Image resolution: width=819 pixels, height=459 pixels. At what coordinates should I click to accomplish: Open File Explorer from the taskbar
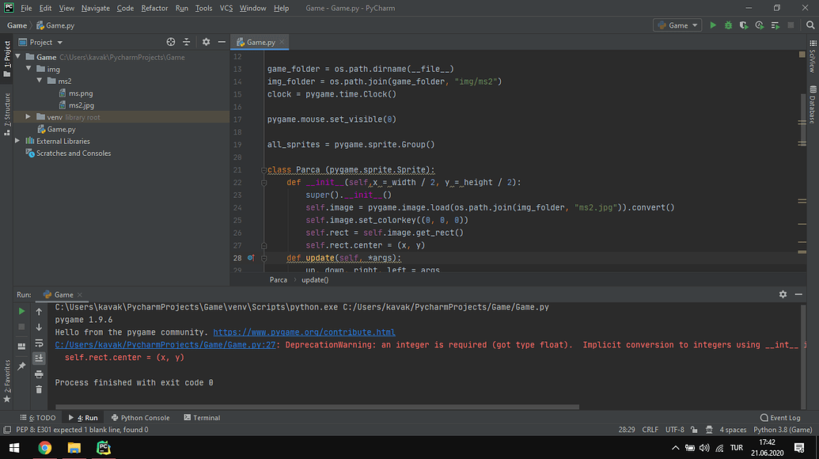coord(74,448)
